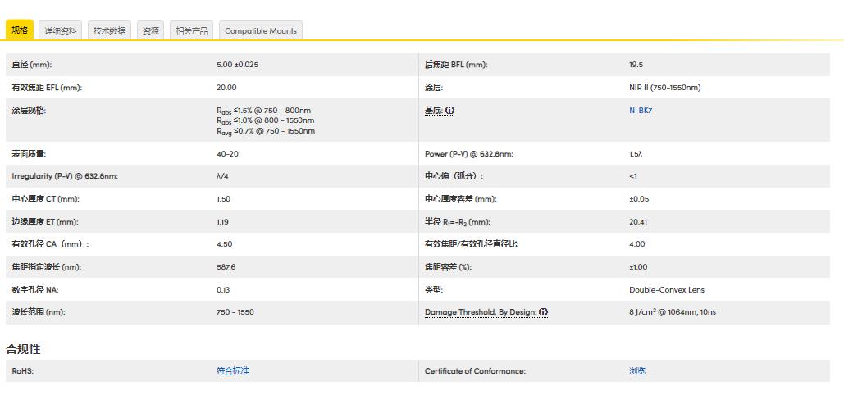This screenshot has height=404, width=844.
Task: Open the 详细资料 tab
Action: pos(61,30)
